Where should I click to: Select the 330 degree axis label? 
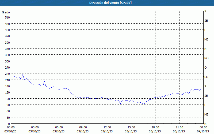7,55
